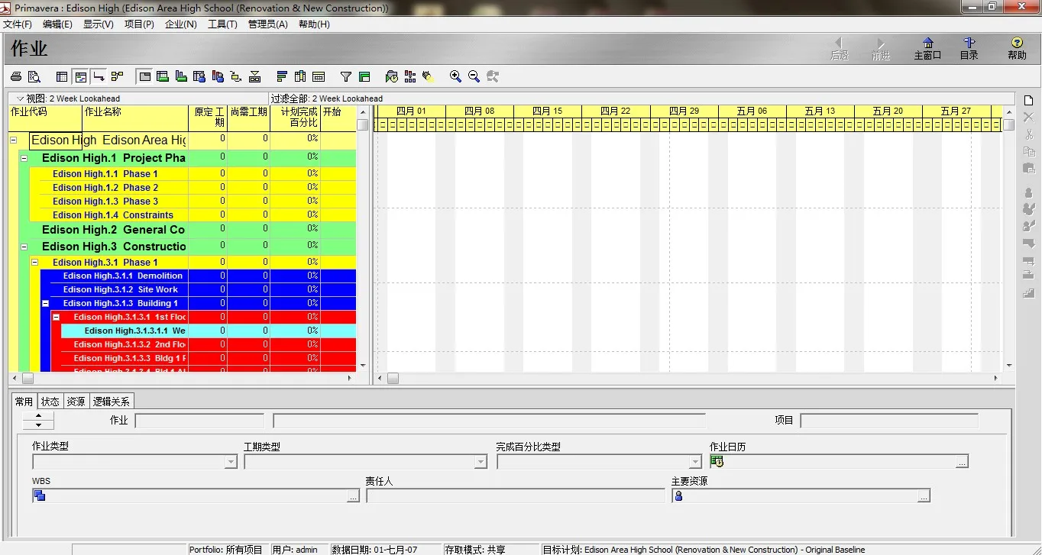Click the 目录 directory button
1042x555 pixels.
(x=969, y=49)
